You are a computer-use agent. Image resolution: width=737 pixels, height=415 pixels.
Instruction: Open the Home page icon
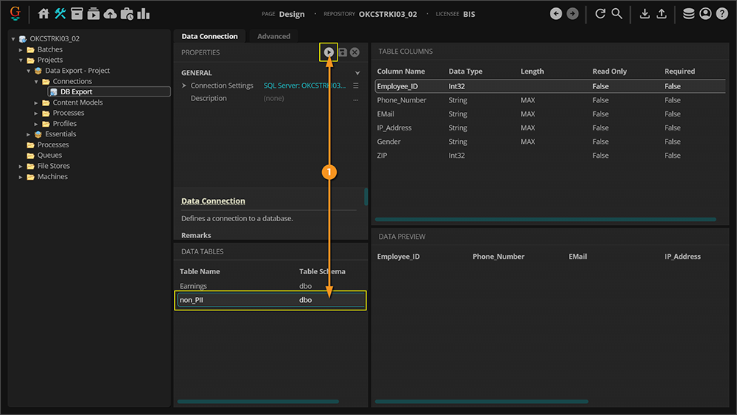point(43,13)
